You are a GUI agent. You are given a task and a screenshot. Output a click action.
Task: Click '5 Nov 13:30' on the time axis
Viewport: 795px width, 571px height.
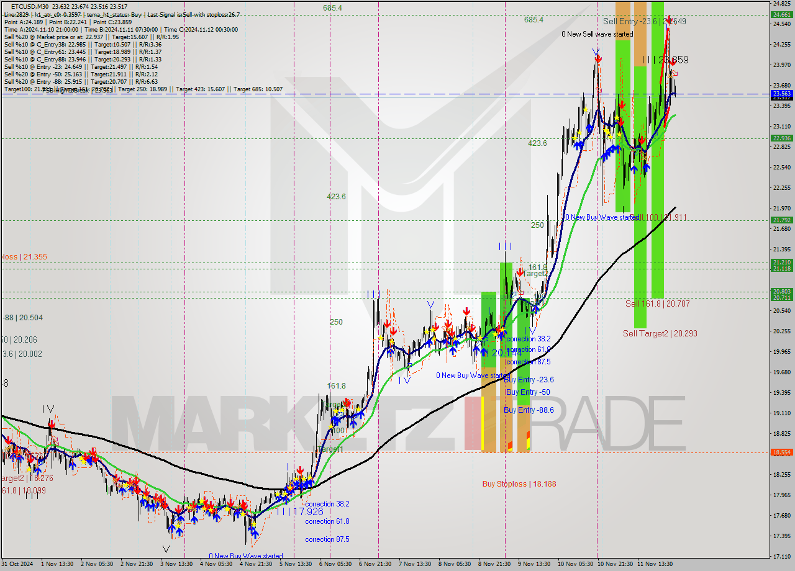pyautogui.click(x=297, y=564)
